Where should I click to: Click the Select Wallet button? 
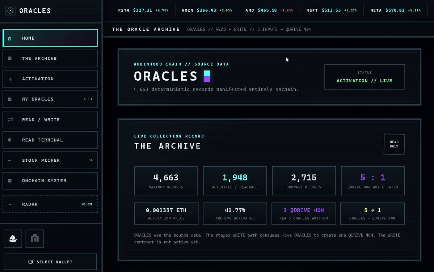[x=50, y=262]
